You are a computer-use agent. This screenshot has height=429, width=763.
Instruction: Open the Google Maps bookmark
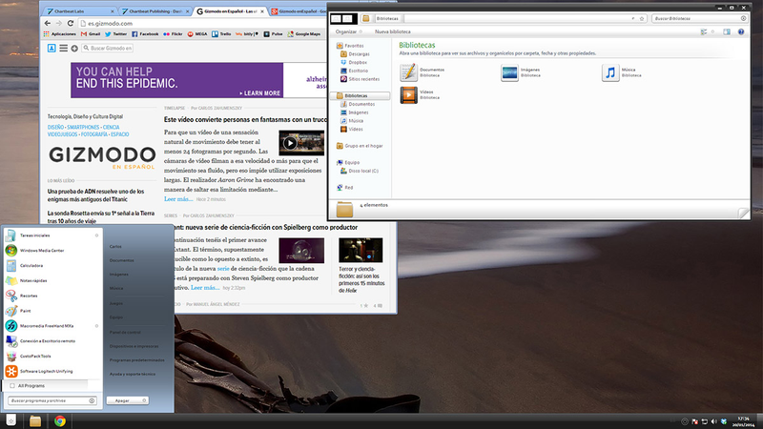[x=304, y=34]
